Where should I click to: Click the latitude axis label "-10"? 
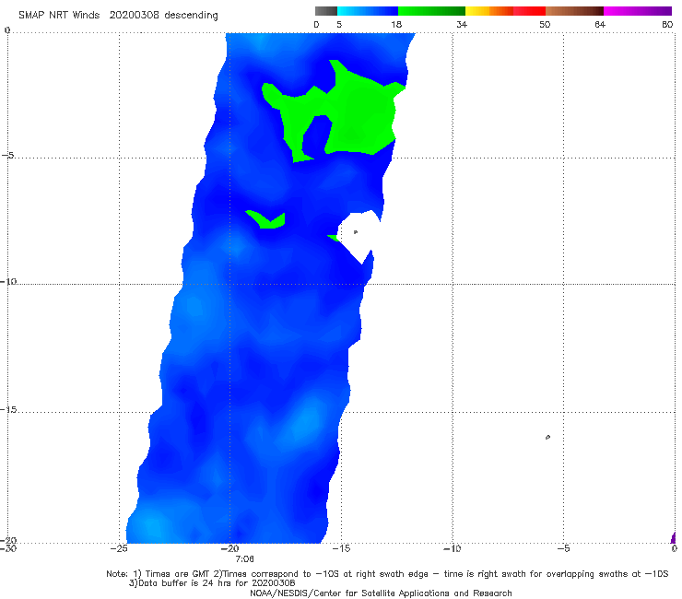click(8, 281)
